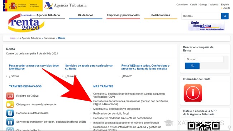Open Servicio de tramitación borrador / declaración link
233x131 pixels.
(x=51, y=122)
